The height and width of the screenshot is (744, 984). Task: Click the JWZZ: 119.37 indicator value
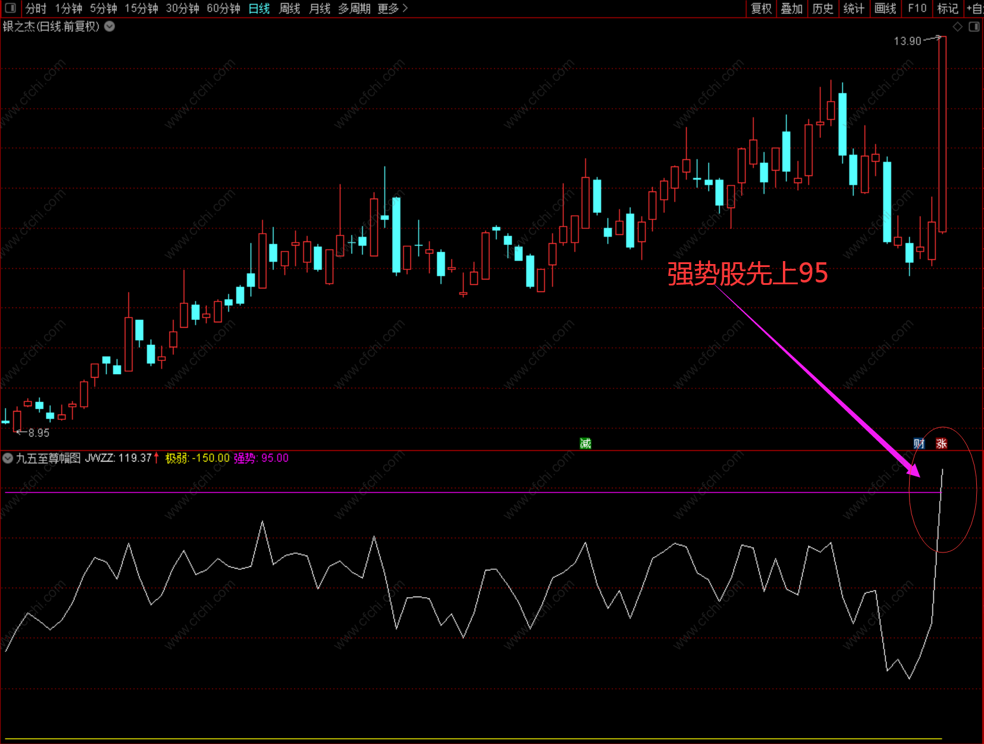118,458
